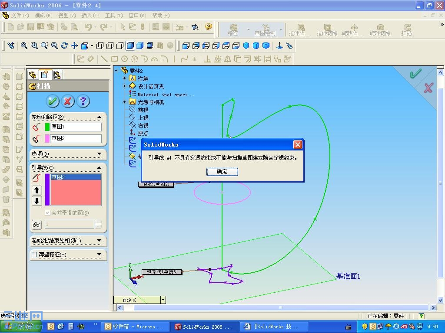Image resolution: width=445 pixels, height=333 pixels.
Task: Select the 草图2 path field
Action: pos(76,138)
